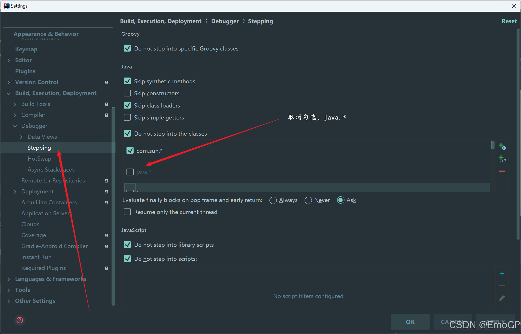Viewport: 521px width, 334px height.
Task: Click the class filter list scrollbar
Action: click(x=493, y=145)
